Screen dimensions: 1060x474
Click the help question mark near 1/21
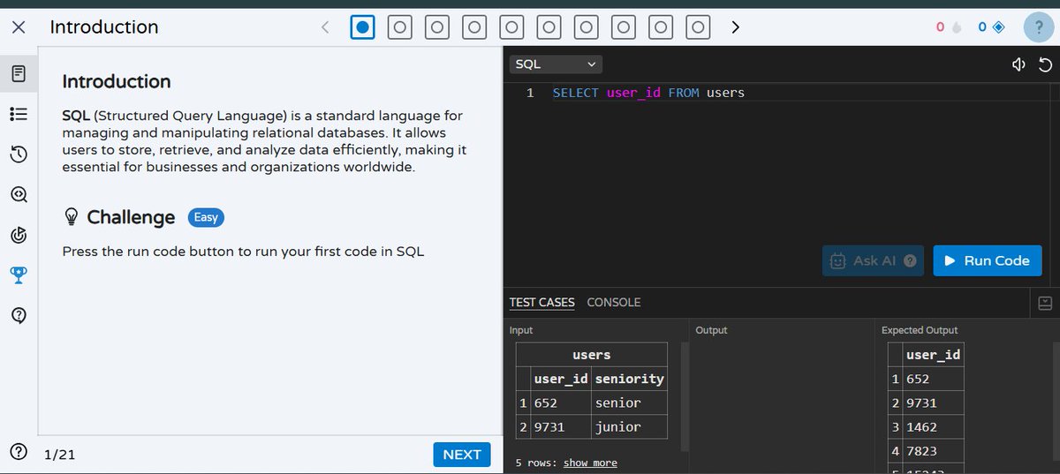[19, 452]
